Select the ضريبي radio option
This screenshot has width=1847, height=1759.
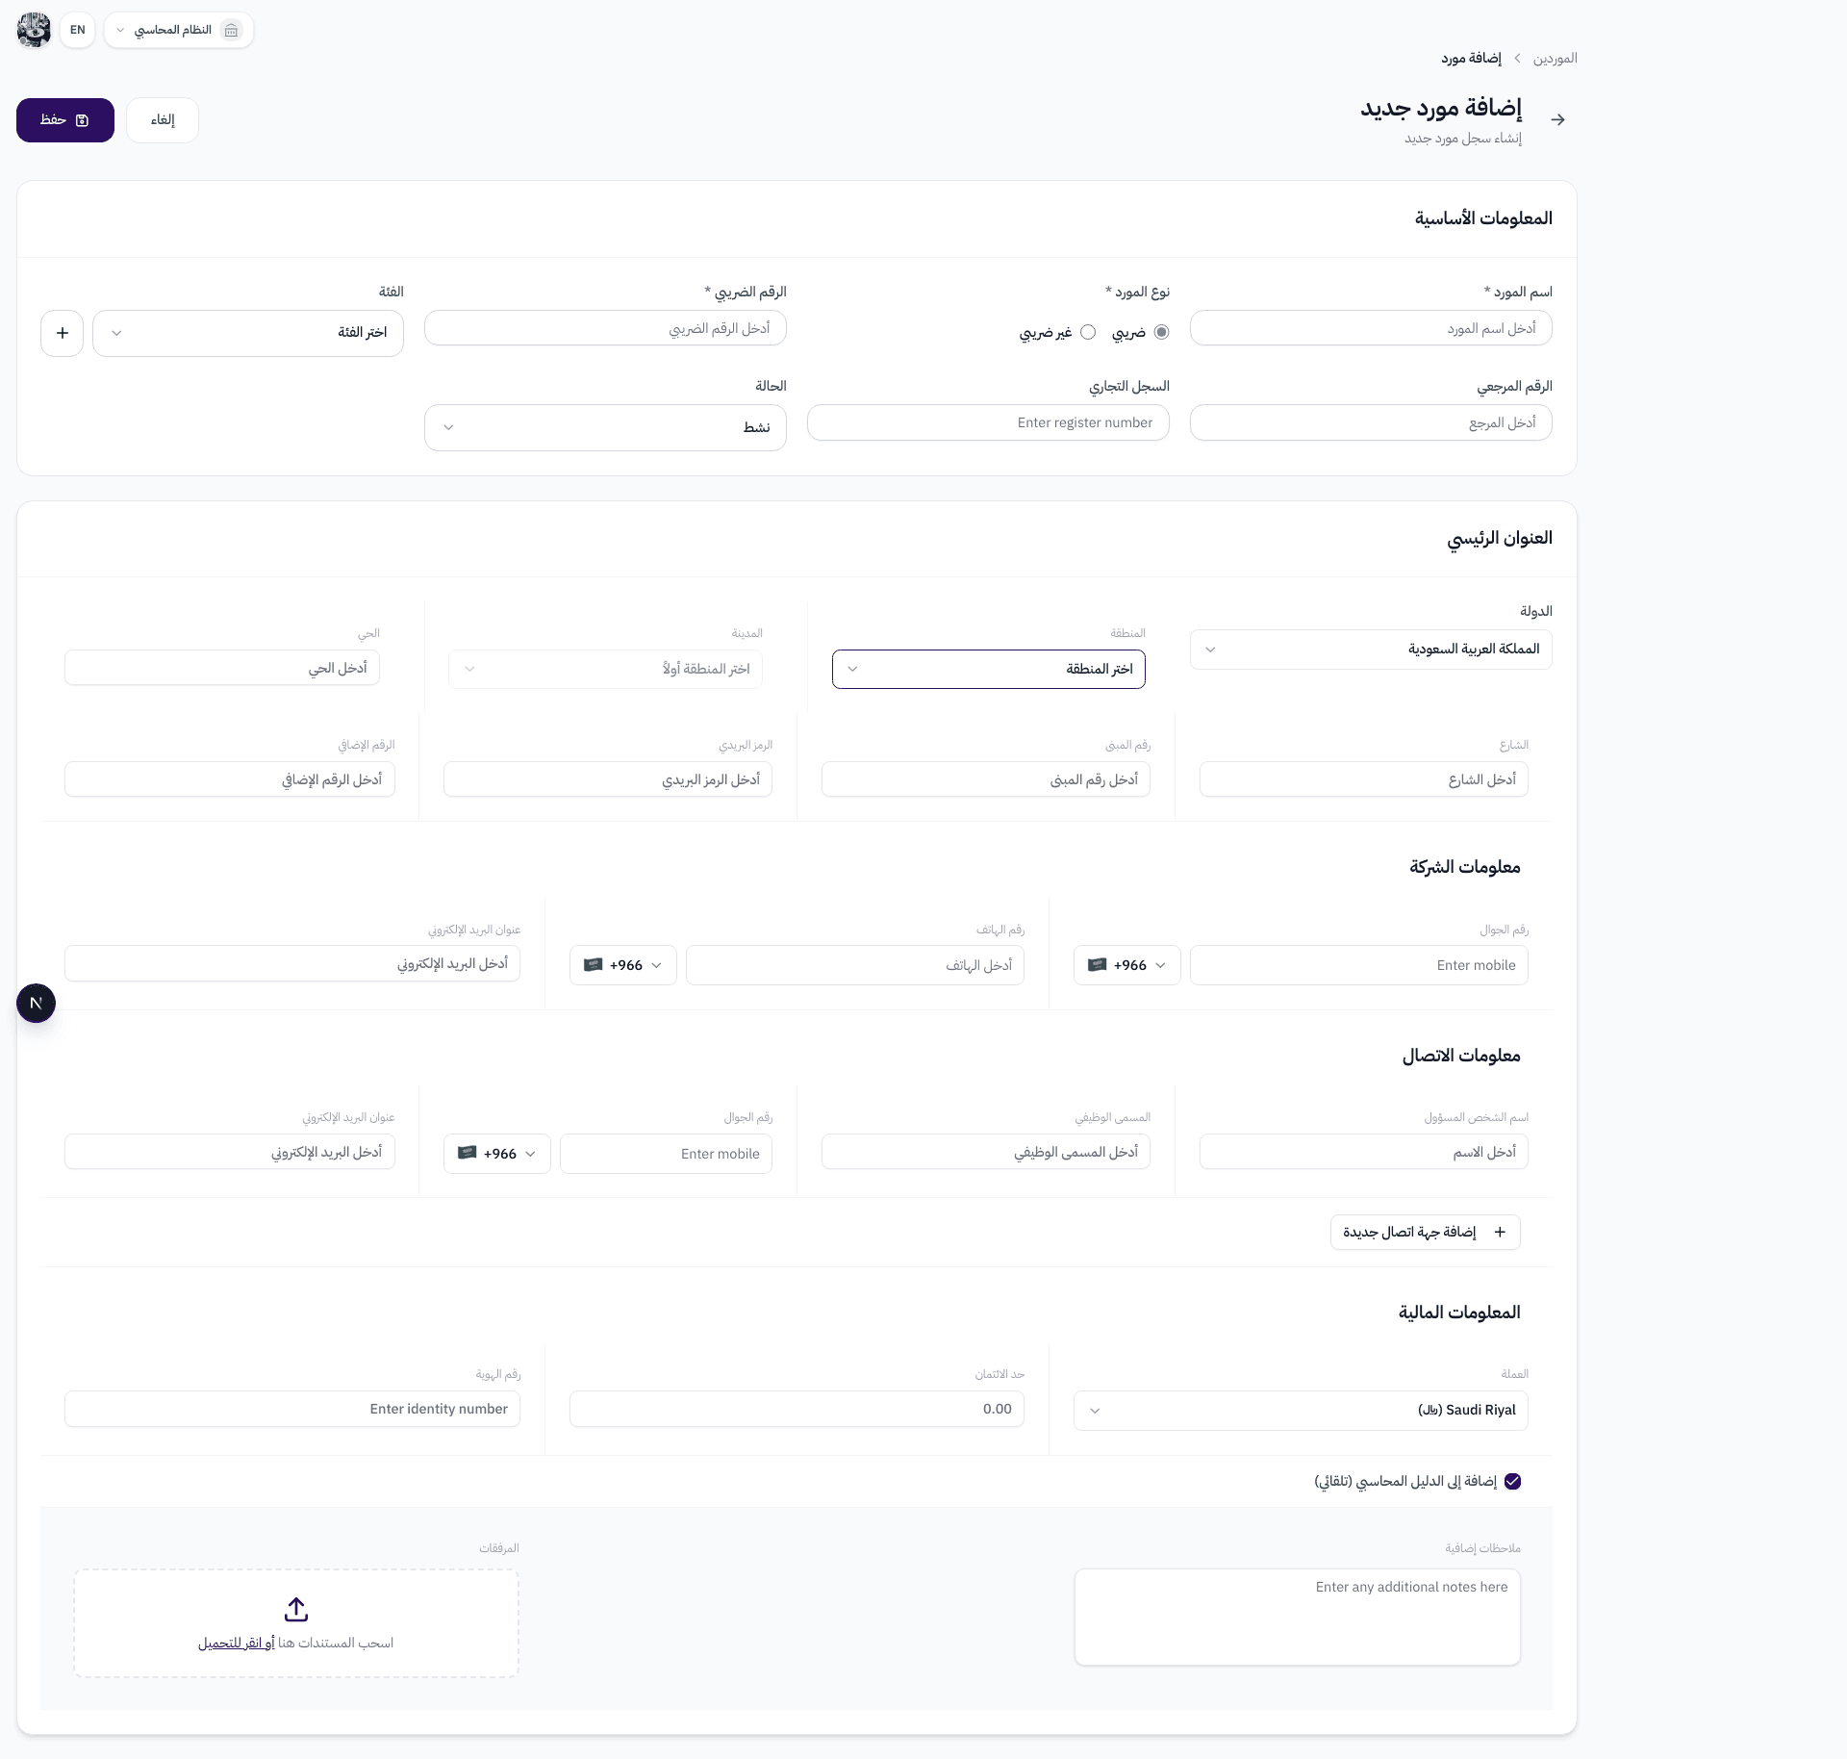[1161, 332]
